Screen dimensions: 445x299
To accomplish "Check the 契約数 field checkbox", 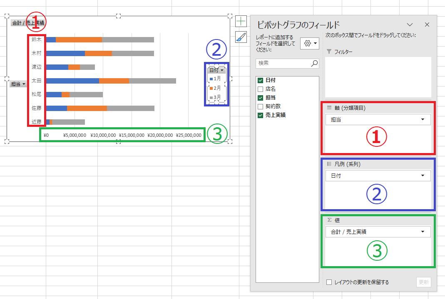I will tap(261, 106).
